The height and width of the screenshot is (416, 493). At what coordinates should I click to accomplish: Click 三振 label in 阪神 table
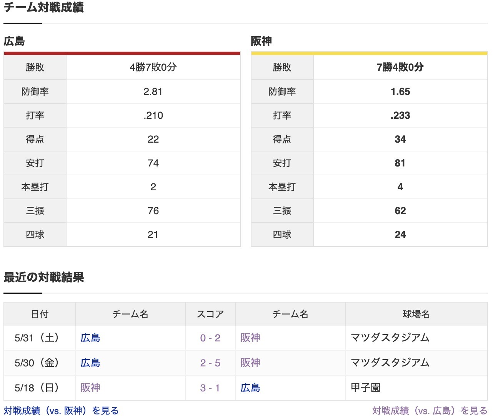click(x=282, y=211)
